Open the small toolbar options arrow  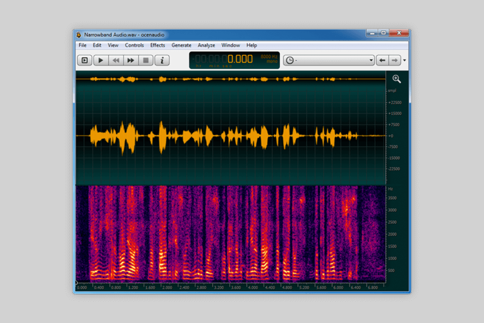(x=404, y=60)
